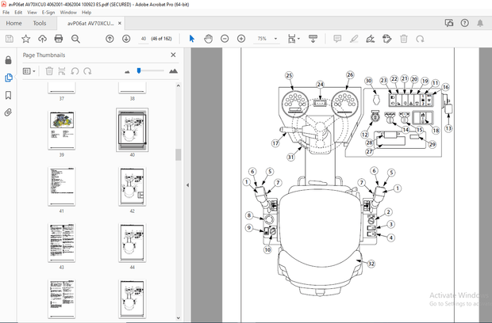Select the page 43 thumbnail
Screen dimensions: 492x323
[62, 243]
